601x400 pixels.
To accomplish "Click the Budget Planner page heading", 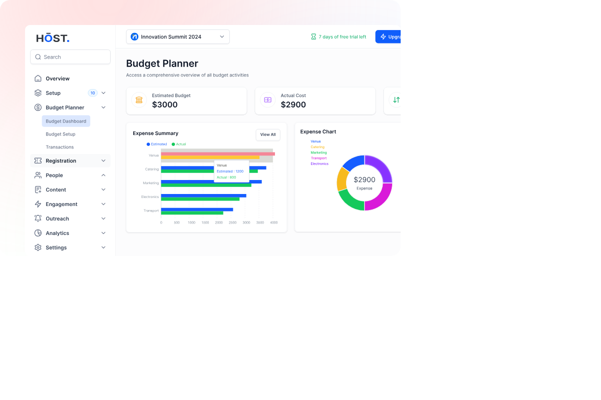I will [162, 63].
